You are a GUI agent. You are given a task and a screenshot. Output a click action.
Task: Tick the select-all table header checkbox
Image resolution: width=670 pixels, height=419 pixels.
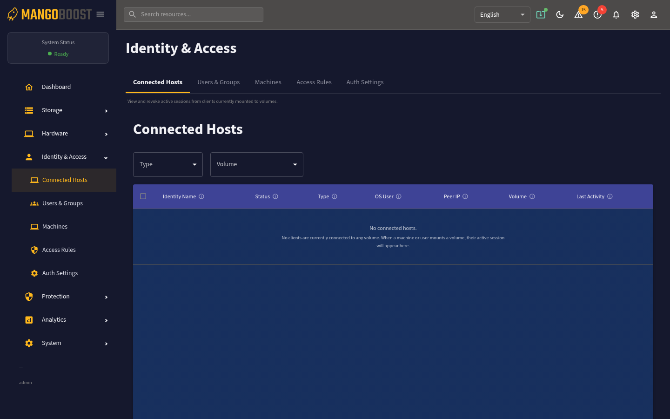click(x=143, y=196)
